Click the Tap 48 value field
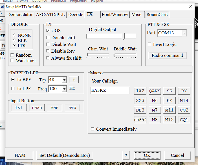Screen dimensions: 198x165 pos(55,80)
